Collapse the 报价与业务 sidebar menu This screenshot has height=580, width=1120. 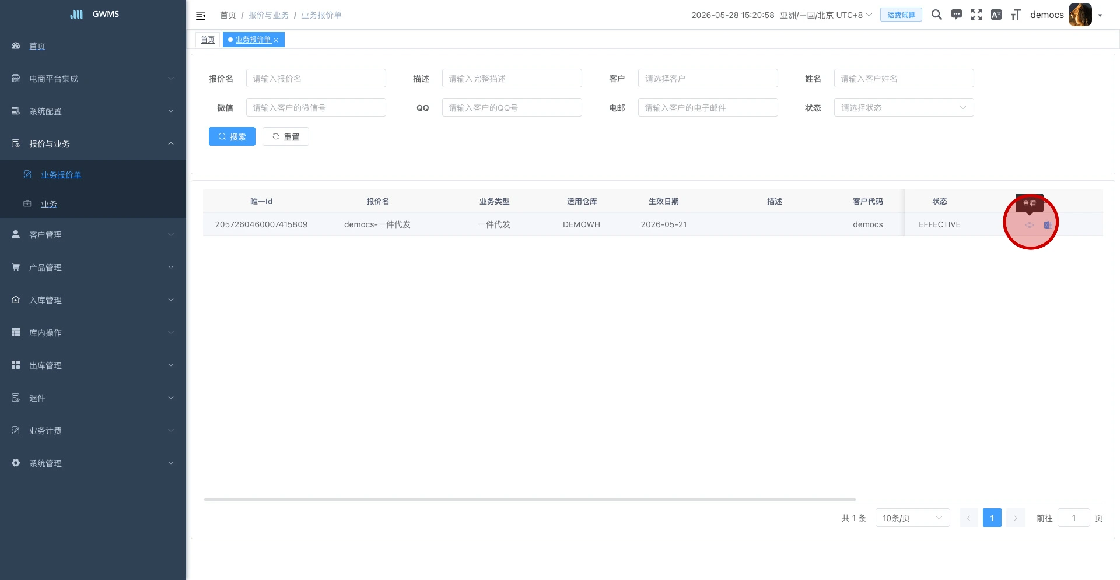(x=93, y=143)
